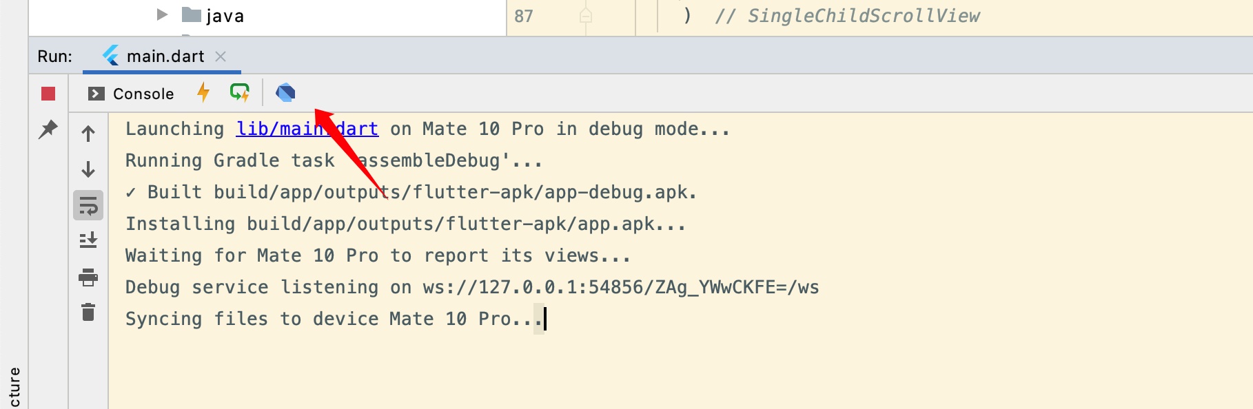1253x409 pixels.
Task: Click the Flutter Hot Restart icon
Action: pyautogui.click(x=240, y=92)
